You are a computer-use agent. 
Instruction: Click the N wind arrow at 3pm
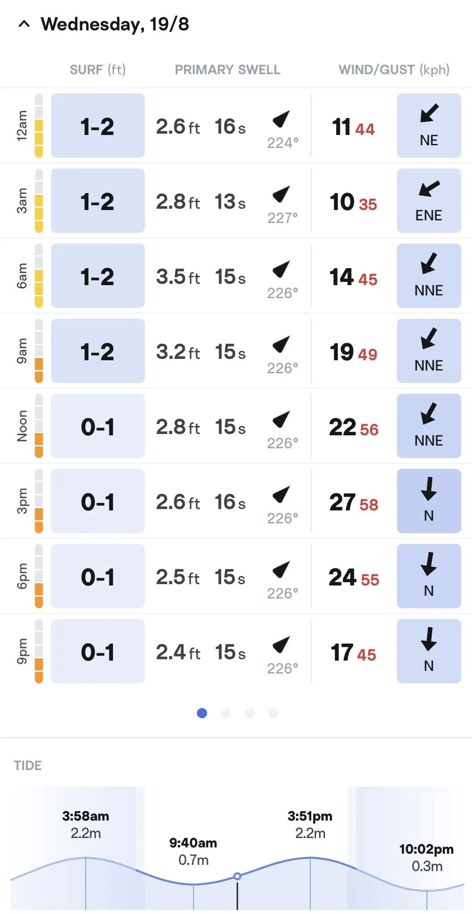429,489
